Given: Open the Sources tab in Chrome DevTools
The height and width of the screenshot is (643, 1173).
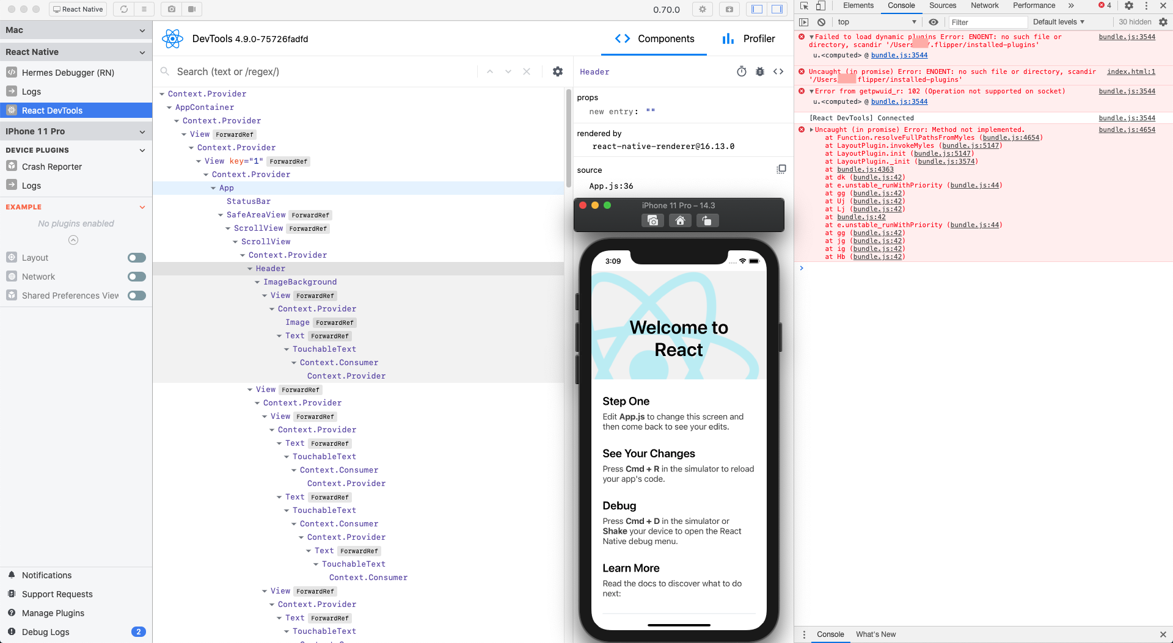Looking at the screenshot, I should (x=943, y=5).
